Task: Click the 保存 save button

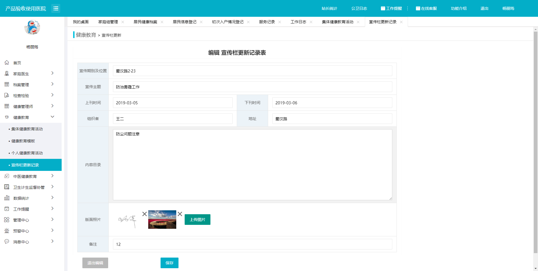Action: [169, 263]
